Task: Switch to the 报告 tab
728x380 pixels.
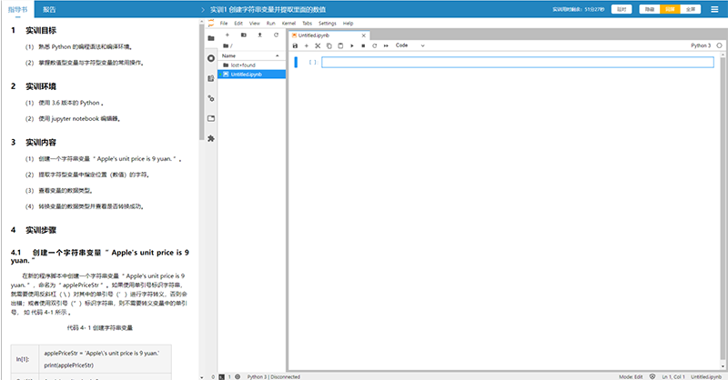Action: tap(49, 8)
